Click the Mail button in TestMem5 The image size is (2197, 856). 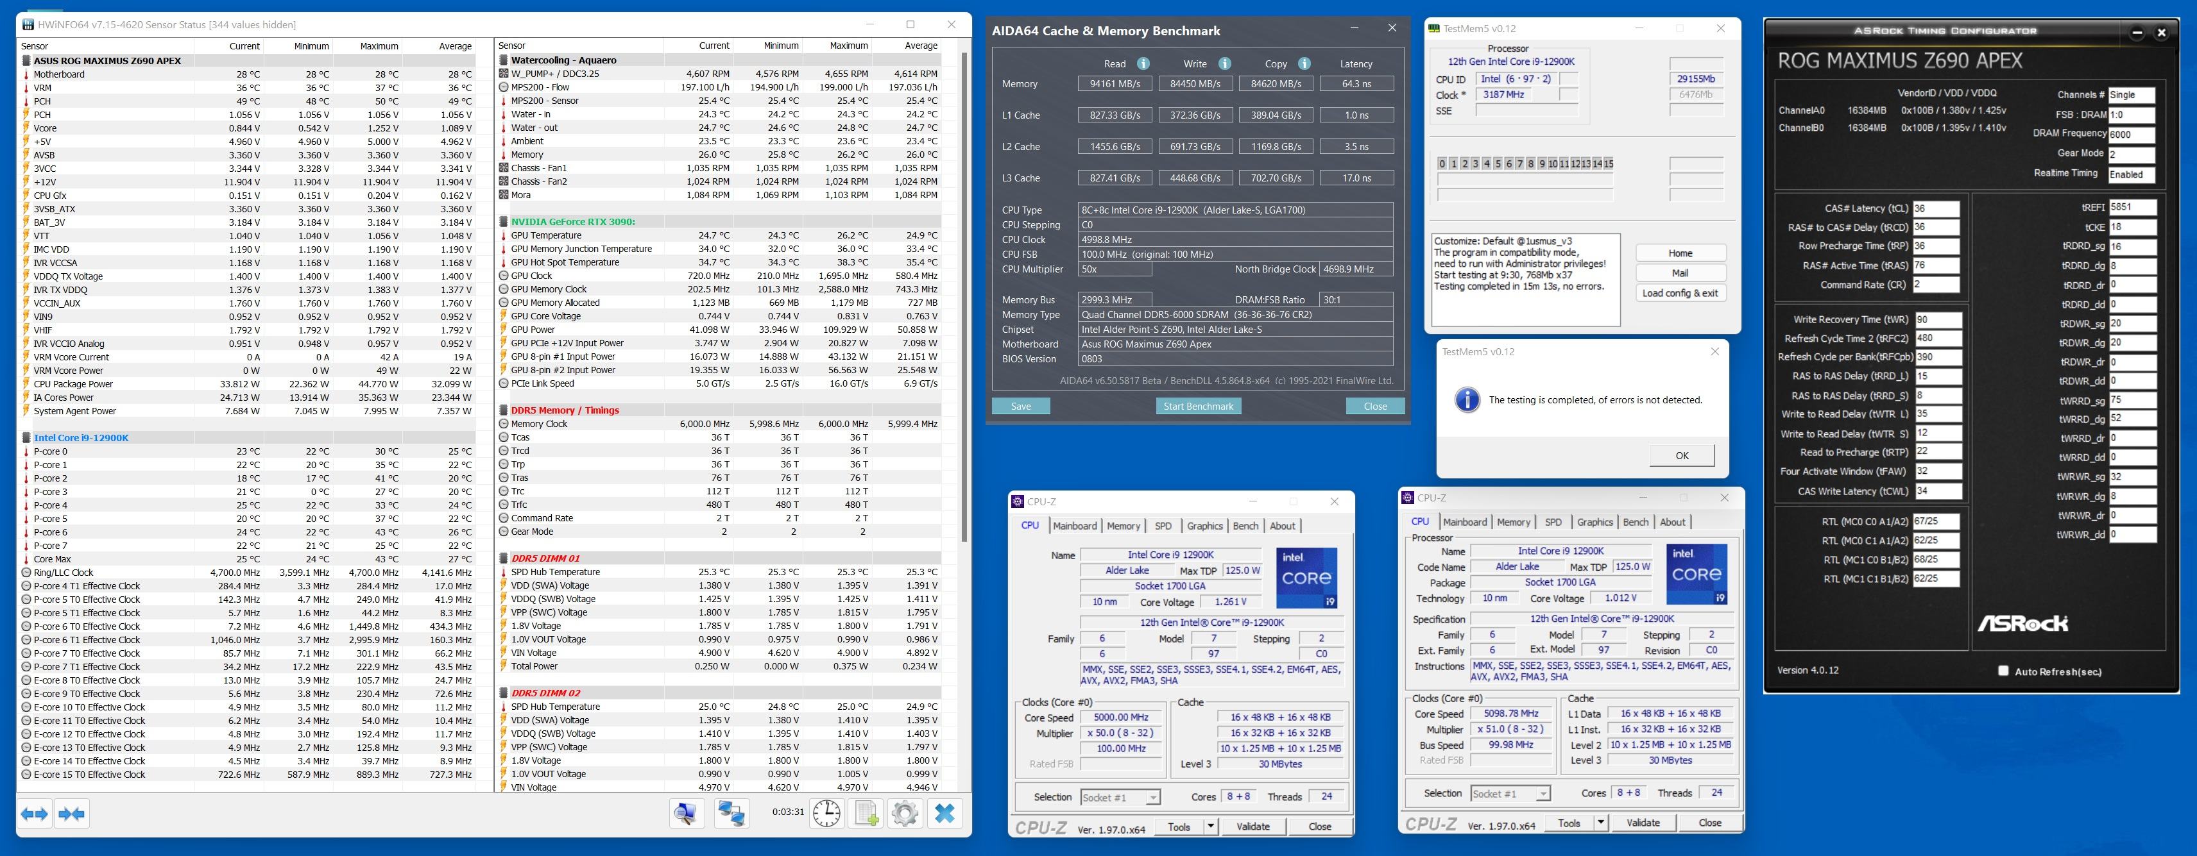[1680, 273]
